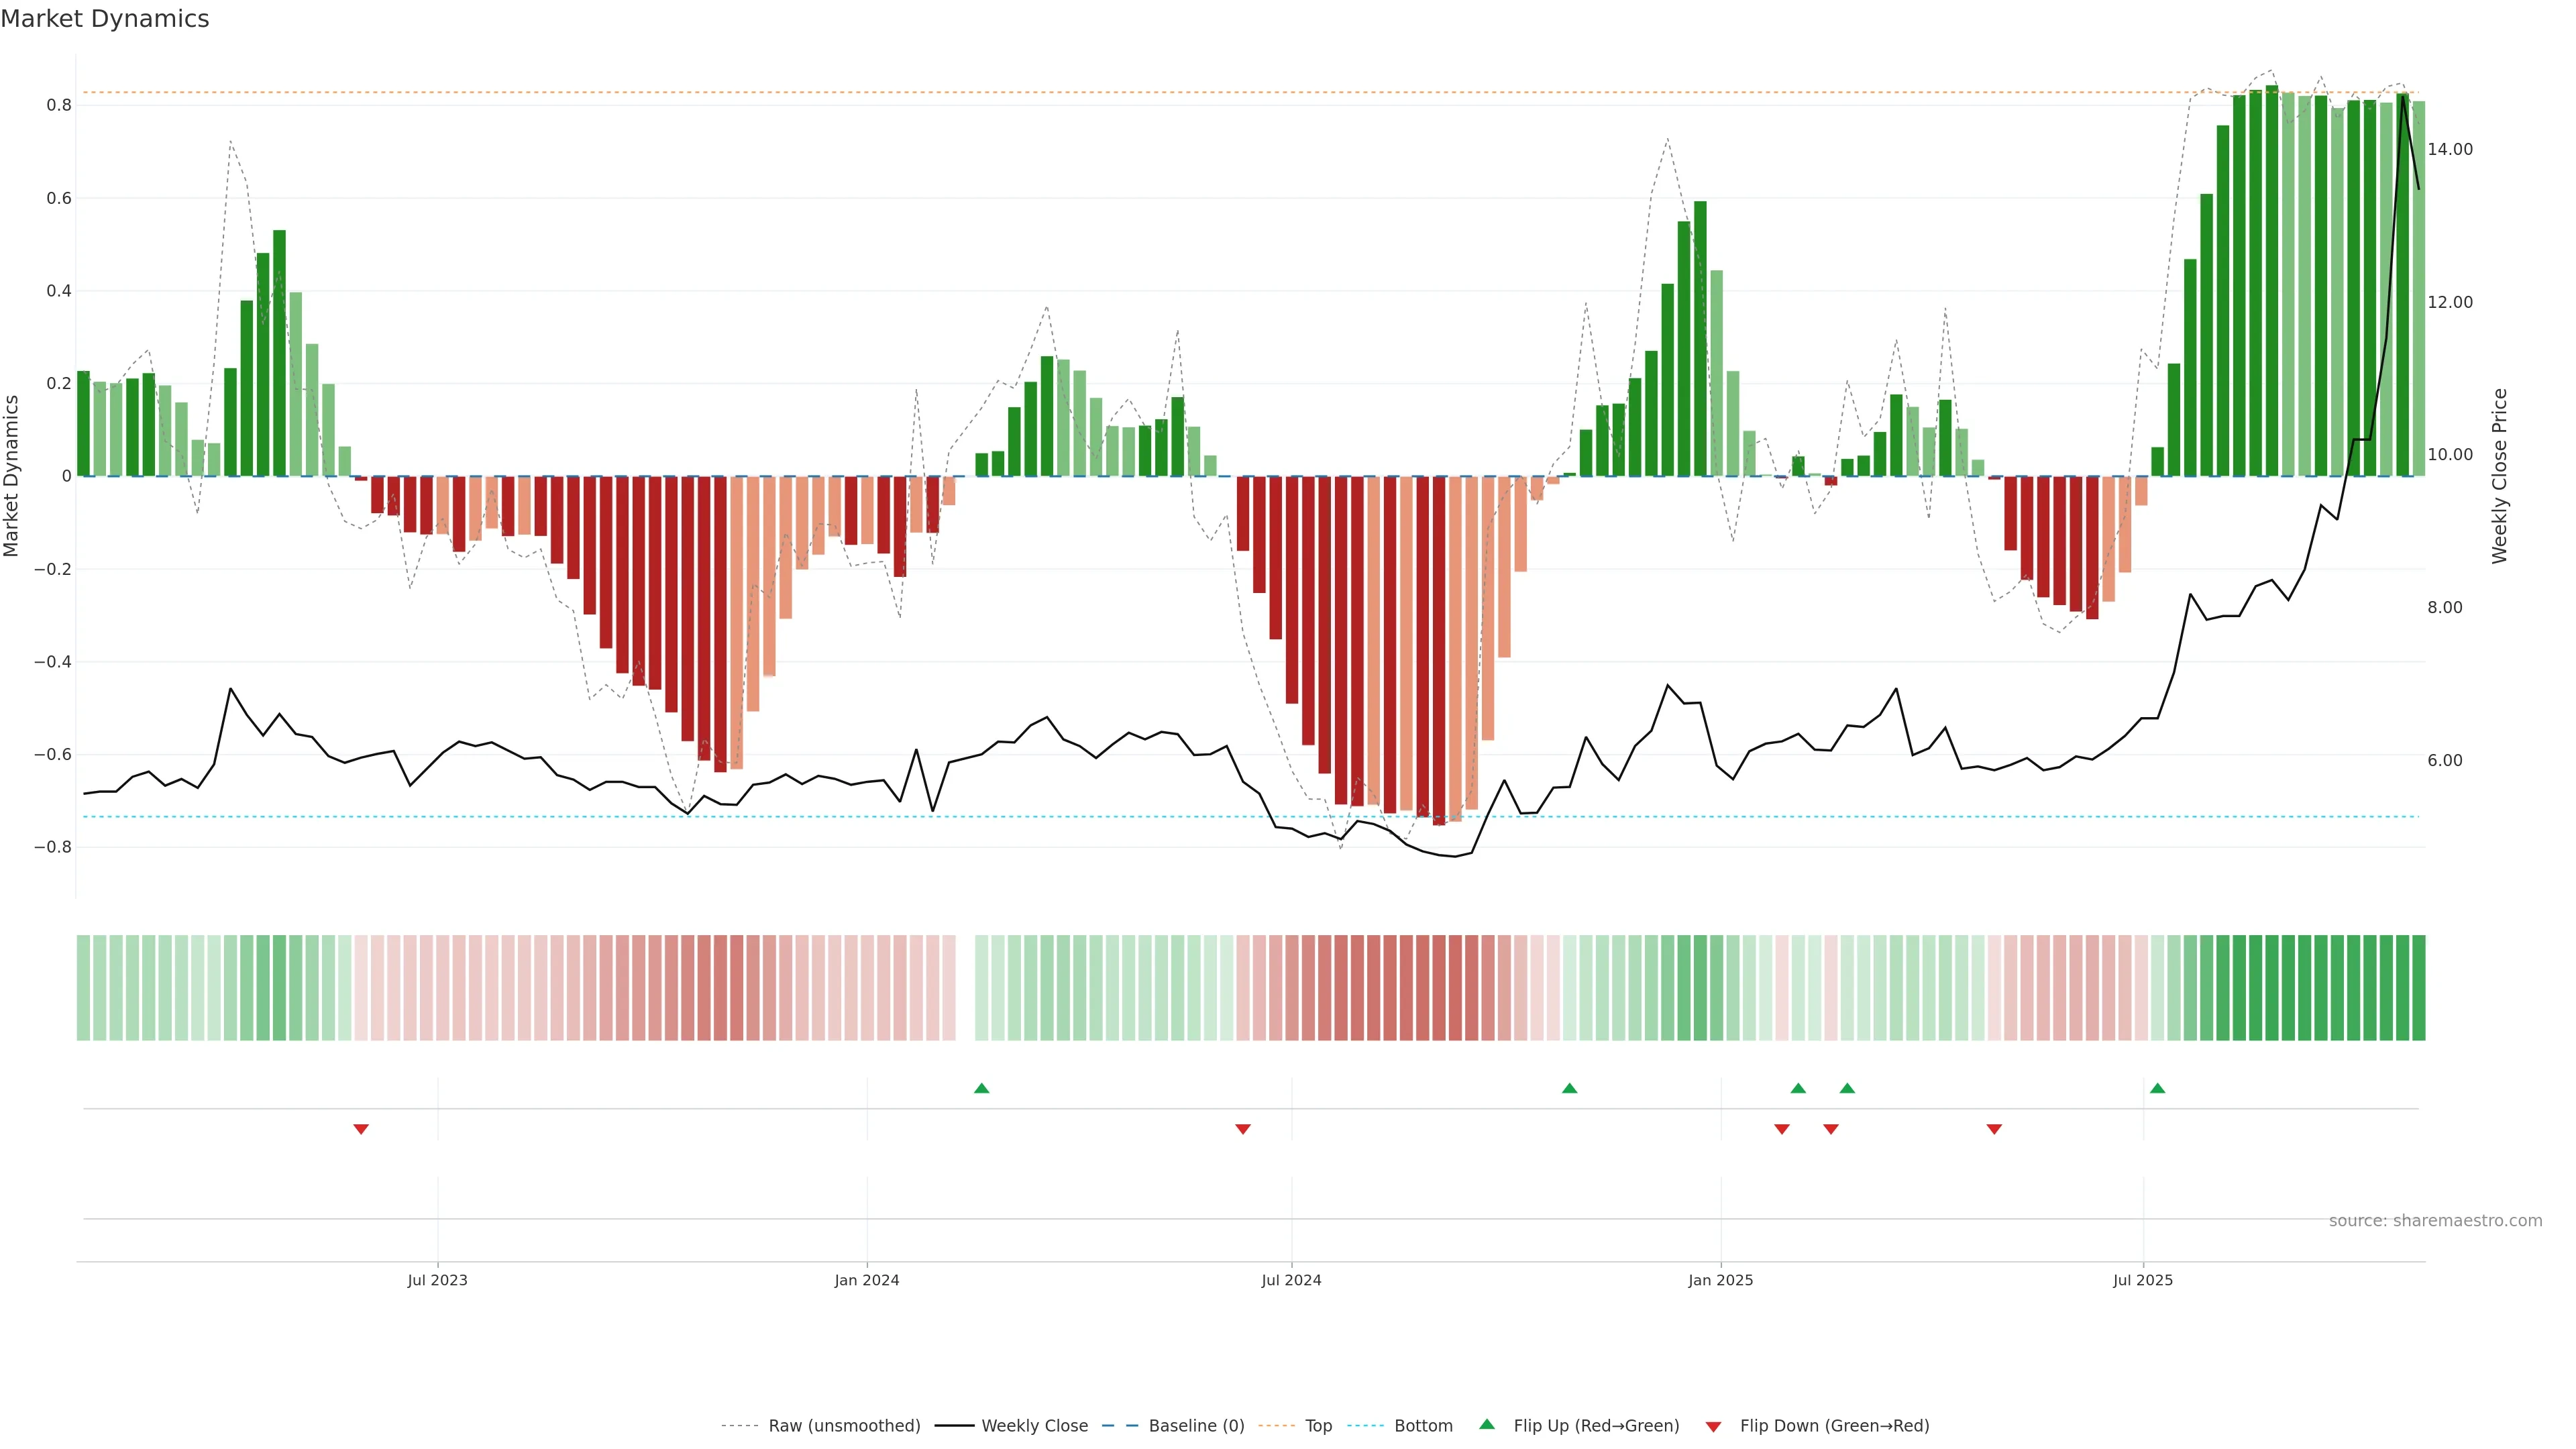Click the Jul 2023 x-axis label
This screenshot has width=2576, height=1449.
(437, 1280)
